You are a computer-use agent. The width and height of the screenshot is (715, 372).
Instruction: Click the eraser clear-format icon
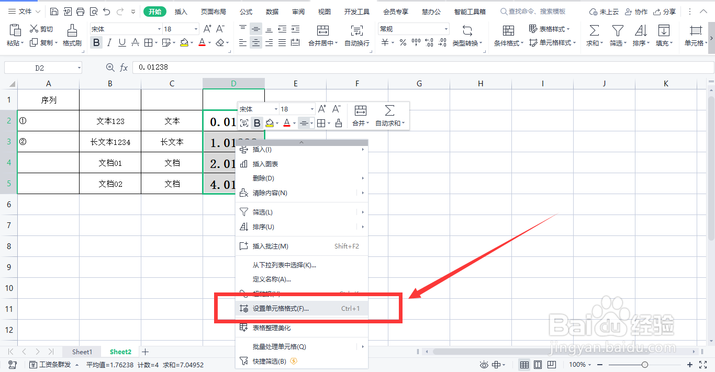click(220, 43)
